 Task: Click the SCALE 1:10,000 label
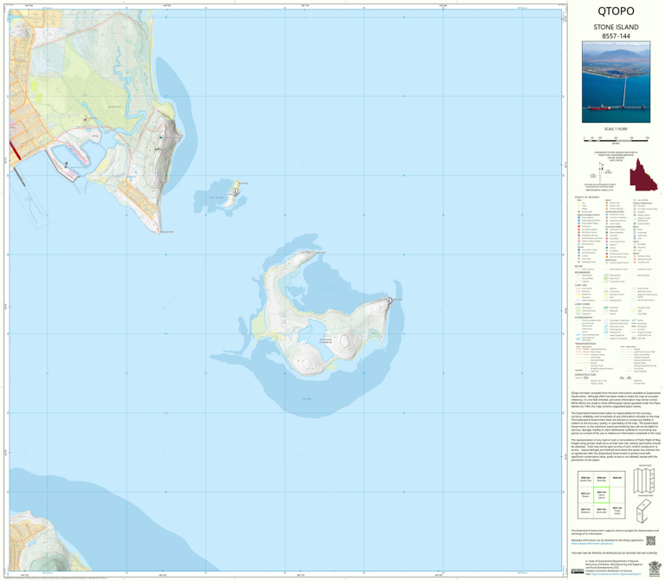point(616,129)
